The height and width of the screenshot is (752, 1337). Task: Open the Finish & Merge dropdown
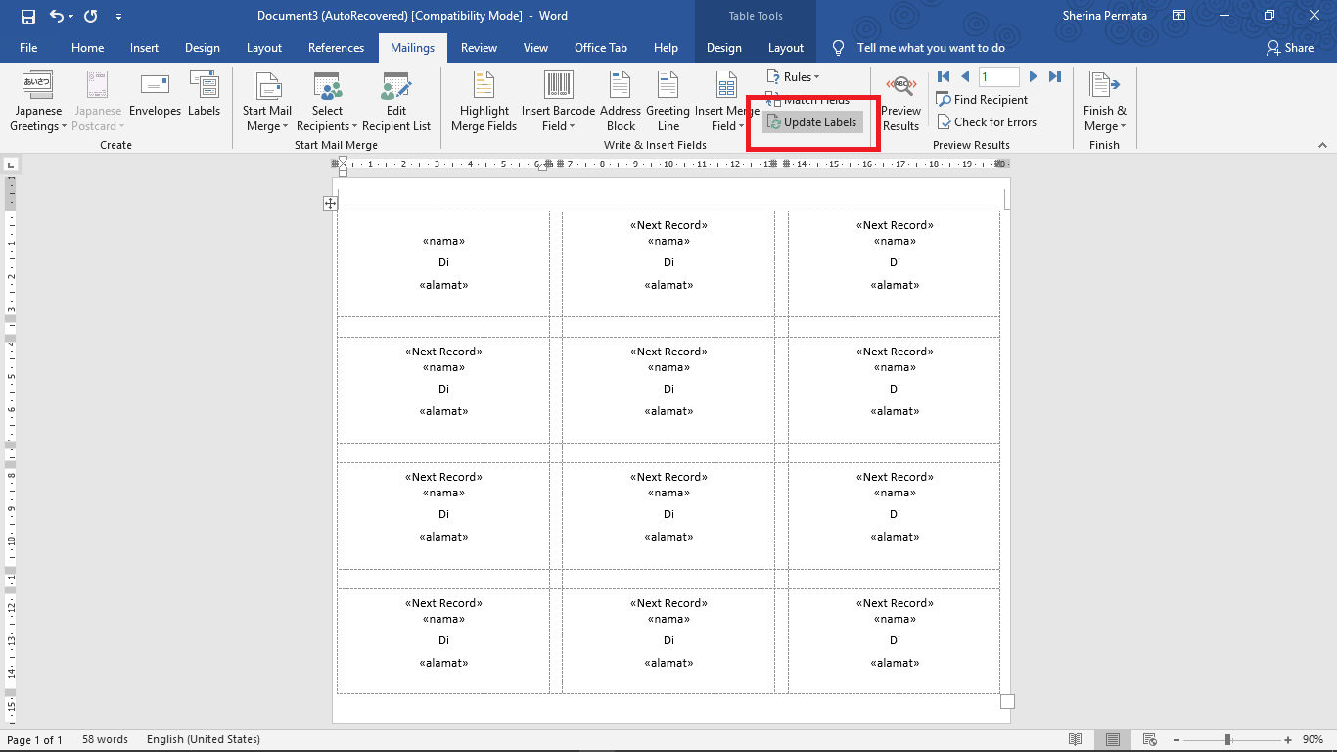pos(1104,101)
